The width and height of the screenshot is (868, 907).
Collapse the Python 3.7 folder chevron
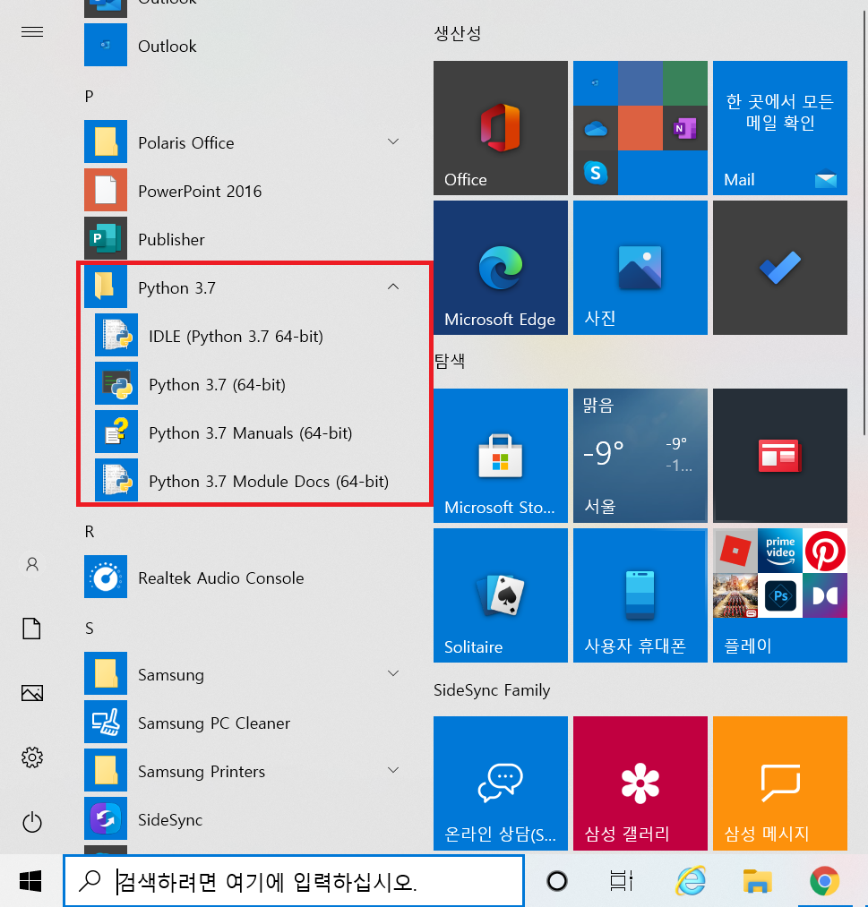[393, 287]
